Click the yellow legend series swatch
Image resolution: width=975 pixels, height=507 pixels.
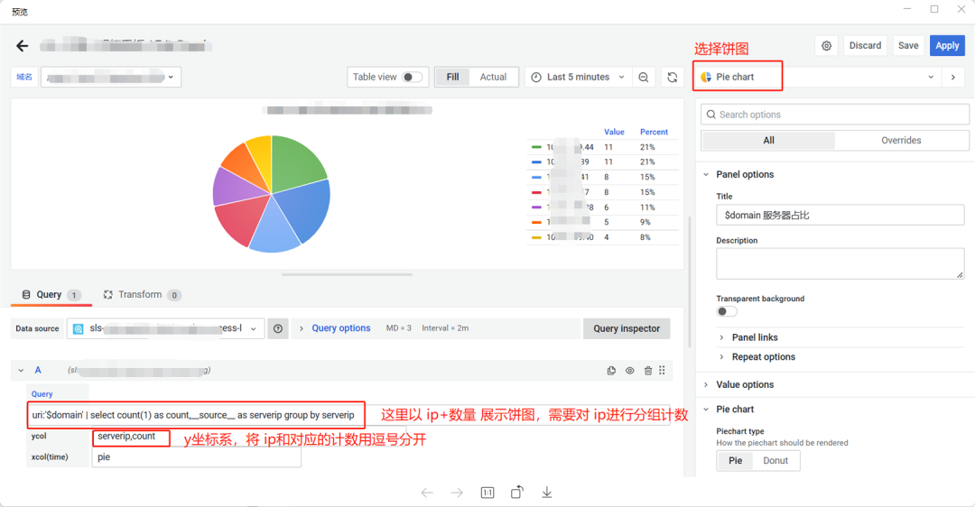(536, 237)
